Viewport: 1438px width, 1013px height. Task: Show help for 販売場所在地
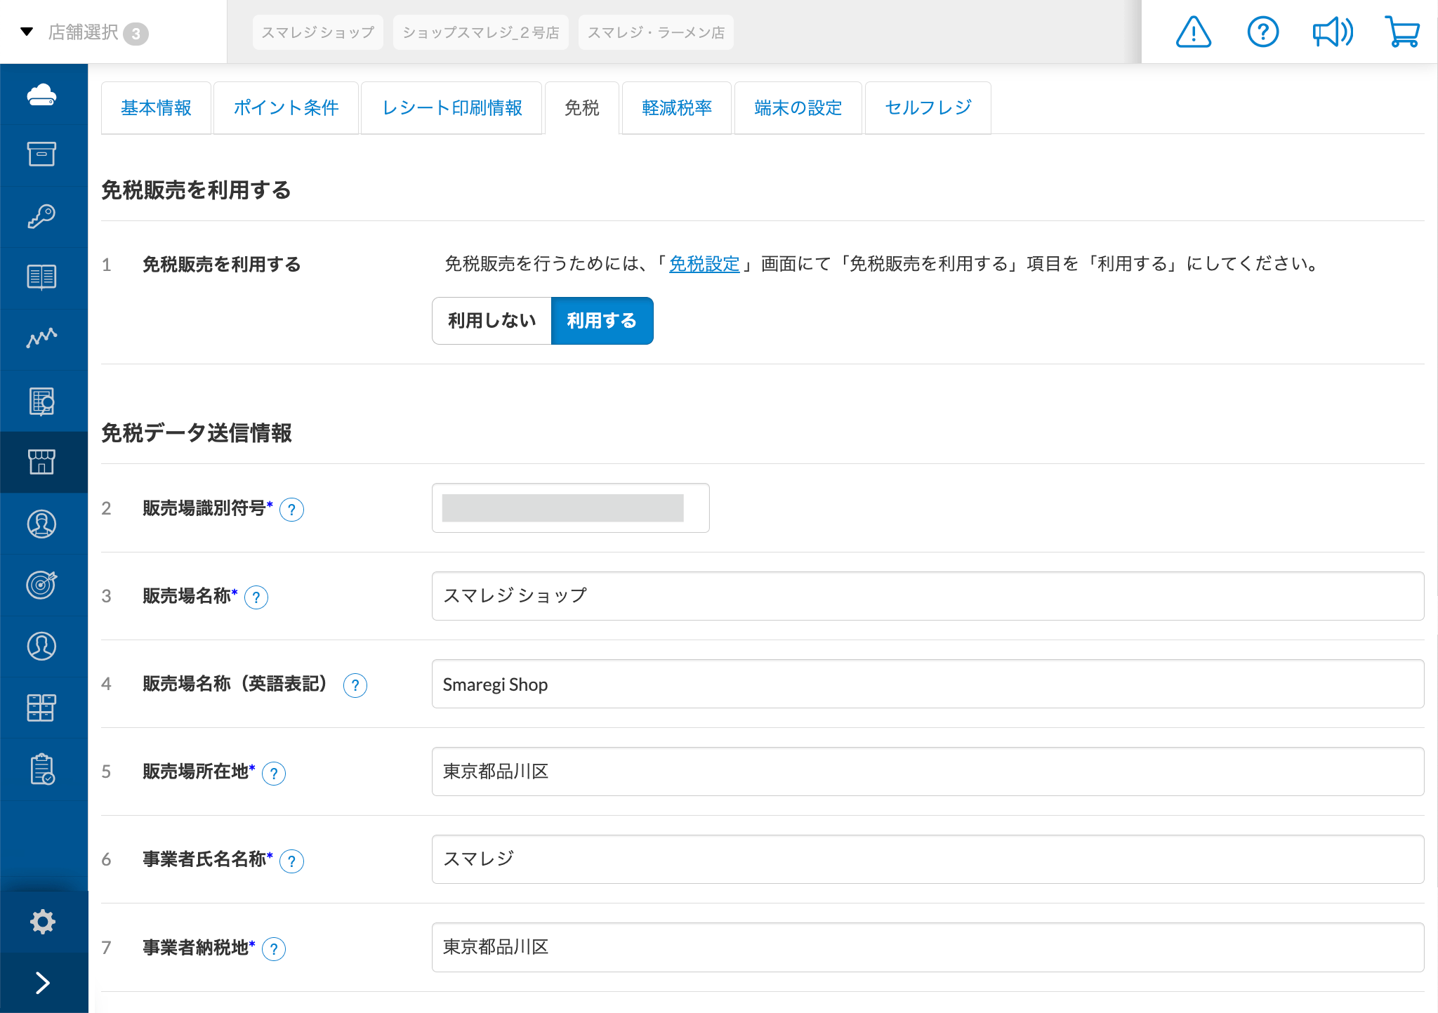coord(274,774)
